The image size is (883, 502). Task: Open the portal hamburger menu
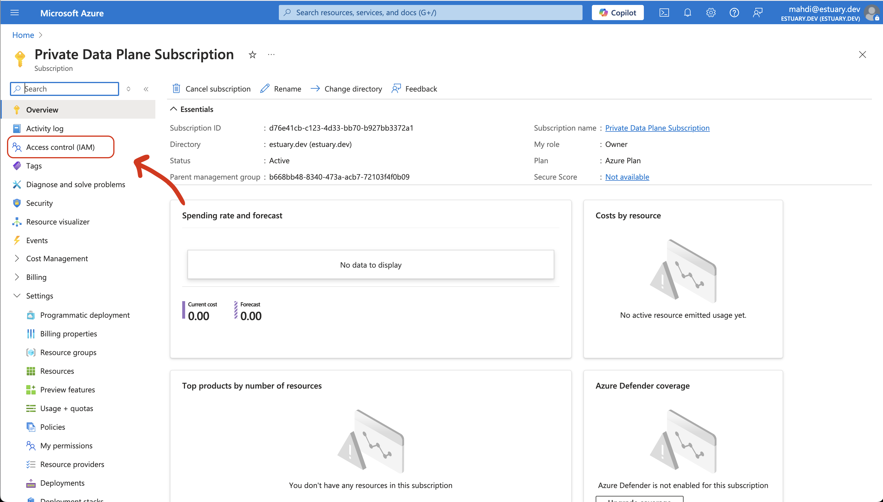(15, 13)
